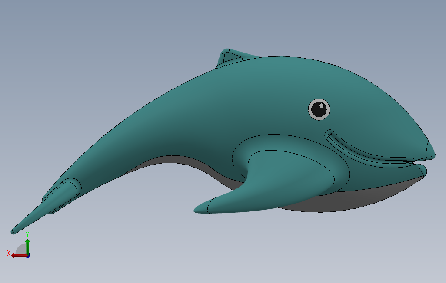The height and width of the screenshot is (283, 446).
Task: Select the tip of the whale's tail
Action: pyautogui.click(x=13, y=232)
